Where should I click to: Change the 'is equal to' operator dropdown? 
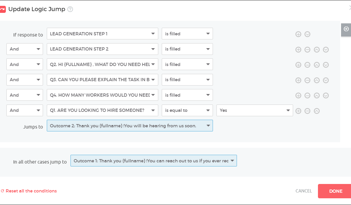coord(187,110)
